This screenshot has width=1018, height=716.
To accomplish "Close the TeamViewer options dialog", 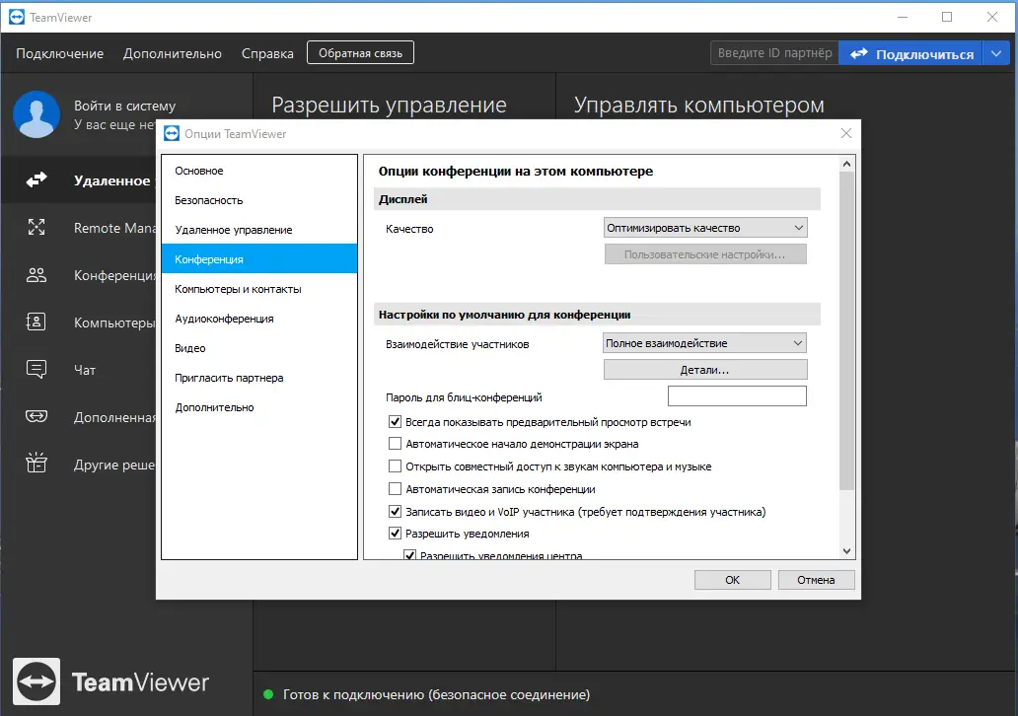I will coord(846,133).
